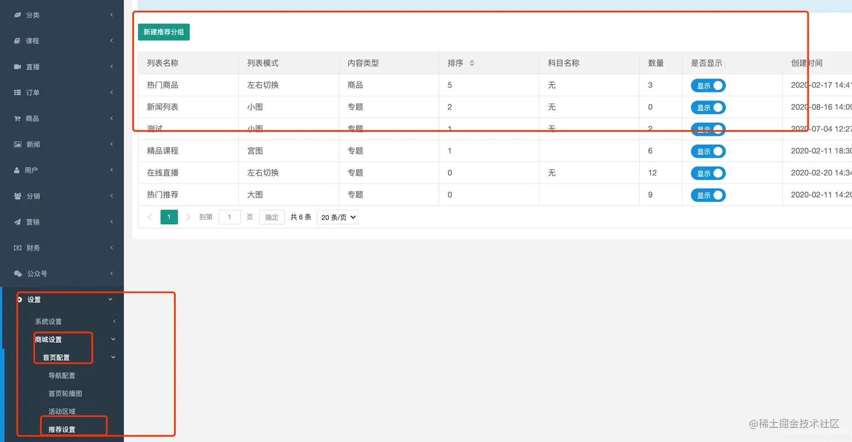Expand the 直播 menu chevron
This screenshot has width=852, height=442.
112,66
